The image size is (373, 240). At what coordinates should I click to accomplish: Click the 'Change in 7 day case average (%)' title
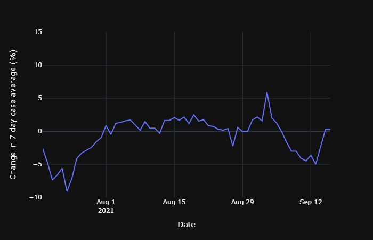tap(14, 115)
